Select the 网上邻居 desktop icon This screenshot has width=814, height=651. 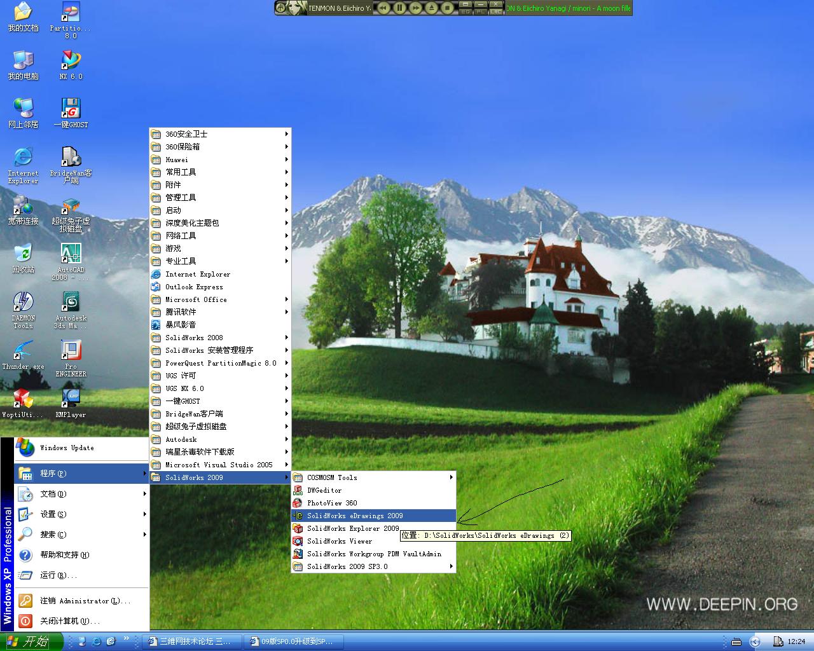[x=23, y=114]
